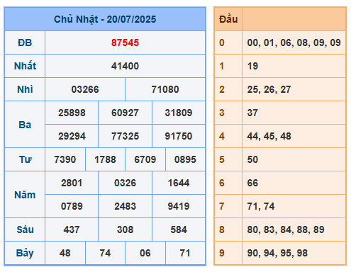Select the Đầu row label 7

point(222,206)
